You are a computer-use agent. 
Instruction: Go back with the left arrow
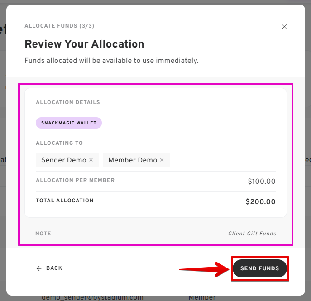tap(39, 268)
